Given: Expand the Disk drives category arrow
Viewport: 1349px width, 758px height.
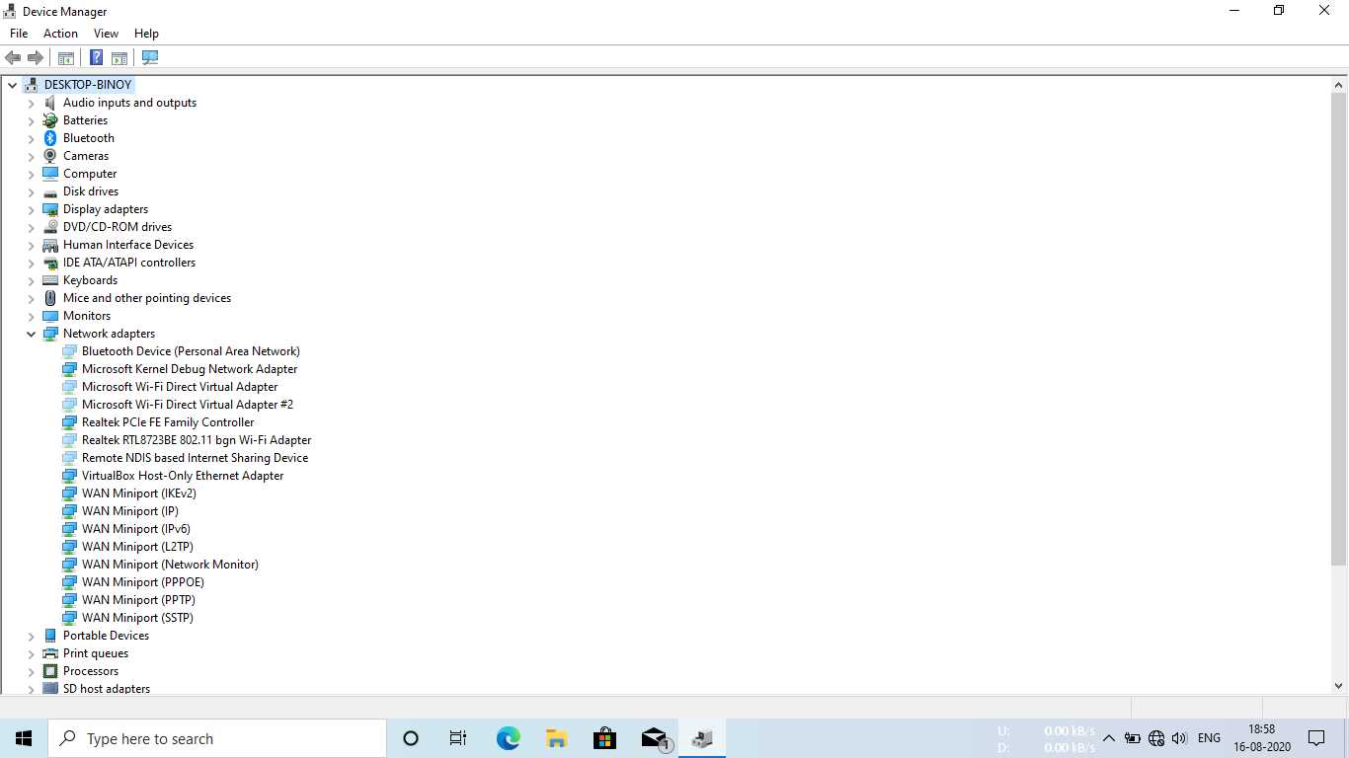Looking at the screenshot, I should tap(31, 191).
